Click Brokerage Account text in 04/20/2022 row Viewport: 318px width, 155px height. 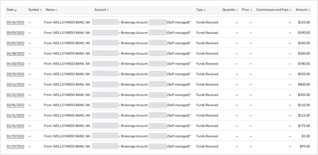click(134, 64)
